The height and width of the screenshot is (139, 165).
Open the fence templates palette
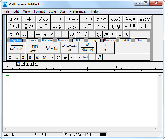[x=15, y=26]
